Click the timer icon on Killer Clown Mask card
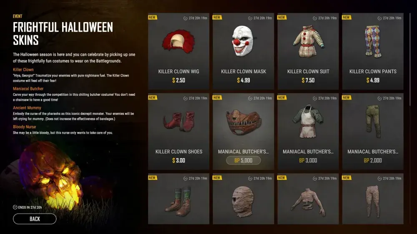The image size is (417, 234). (x=250, y=18)
